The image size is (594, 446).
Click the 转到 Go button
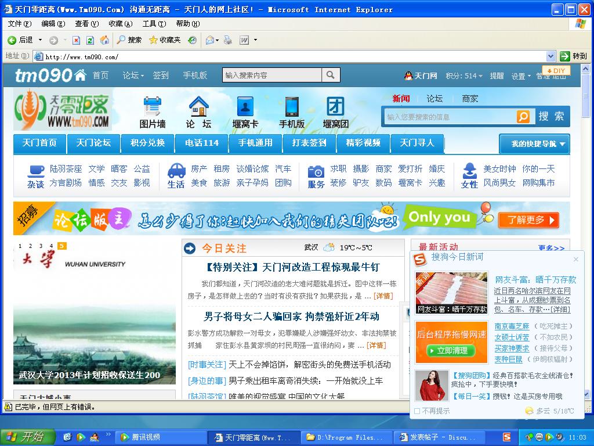tap(573, 56)
